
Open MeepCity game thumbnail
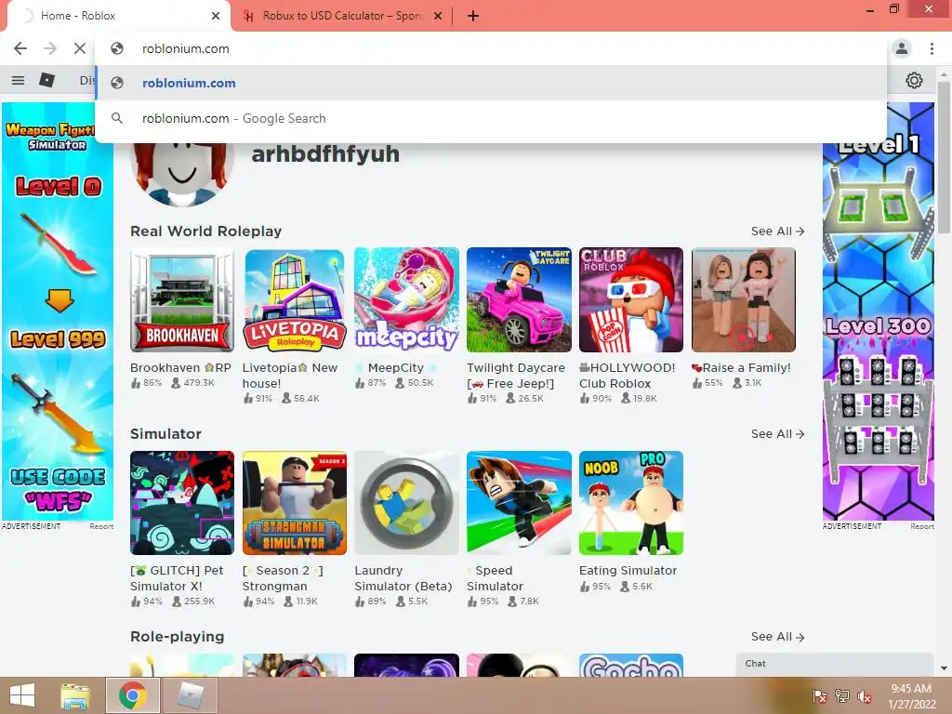point(407,300)
